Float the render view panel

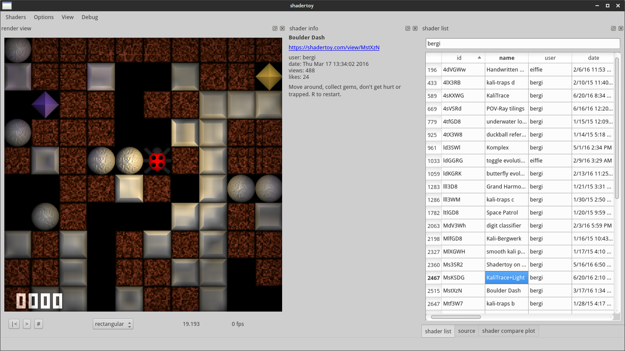(275, 28)
